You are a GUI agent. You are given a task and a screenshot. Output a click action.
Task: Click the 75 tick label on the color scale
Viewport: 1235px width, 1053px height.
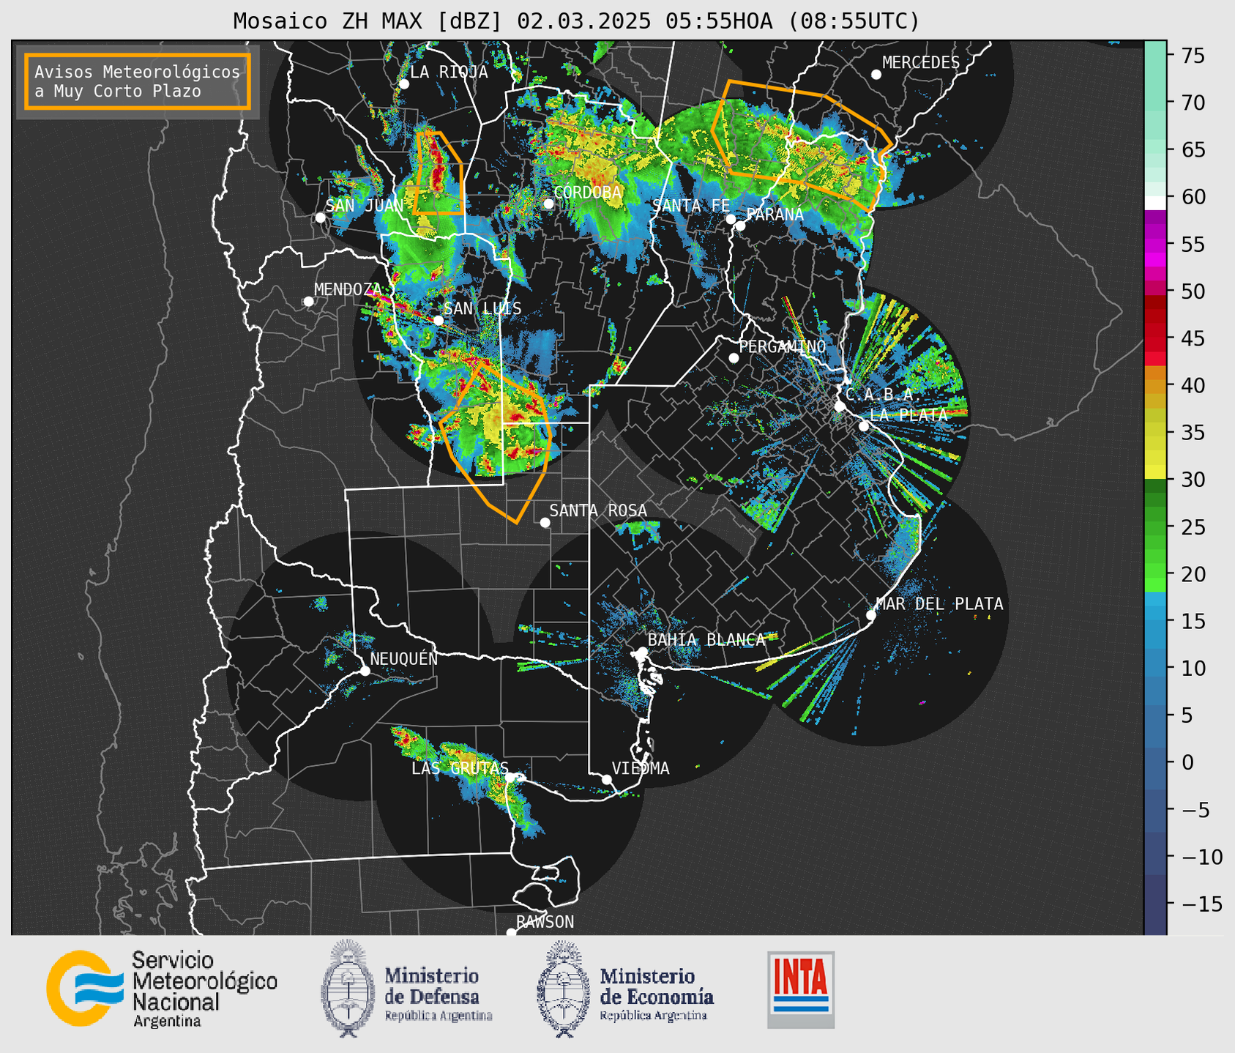(x=1193, y=55)
